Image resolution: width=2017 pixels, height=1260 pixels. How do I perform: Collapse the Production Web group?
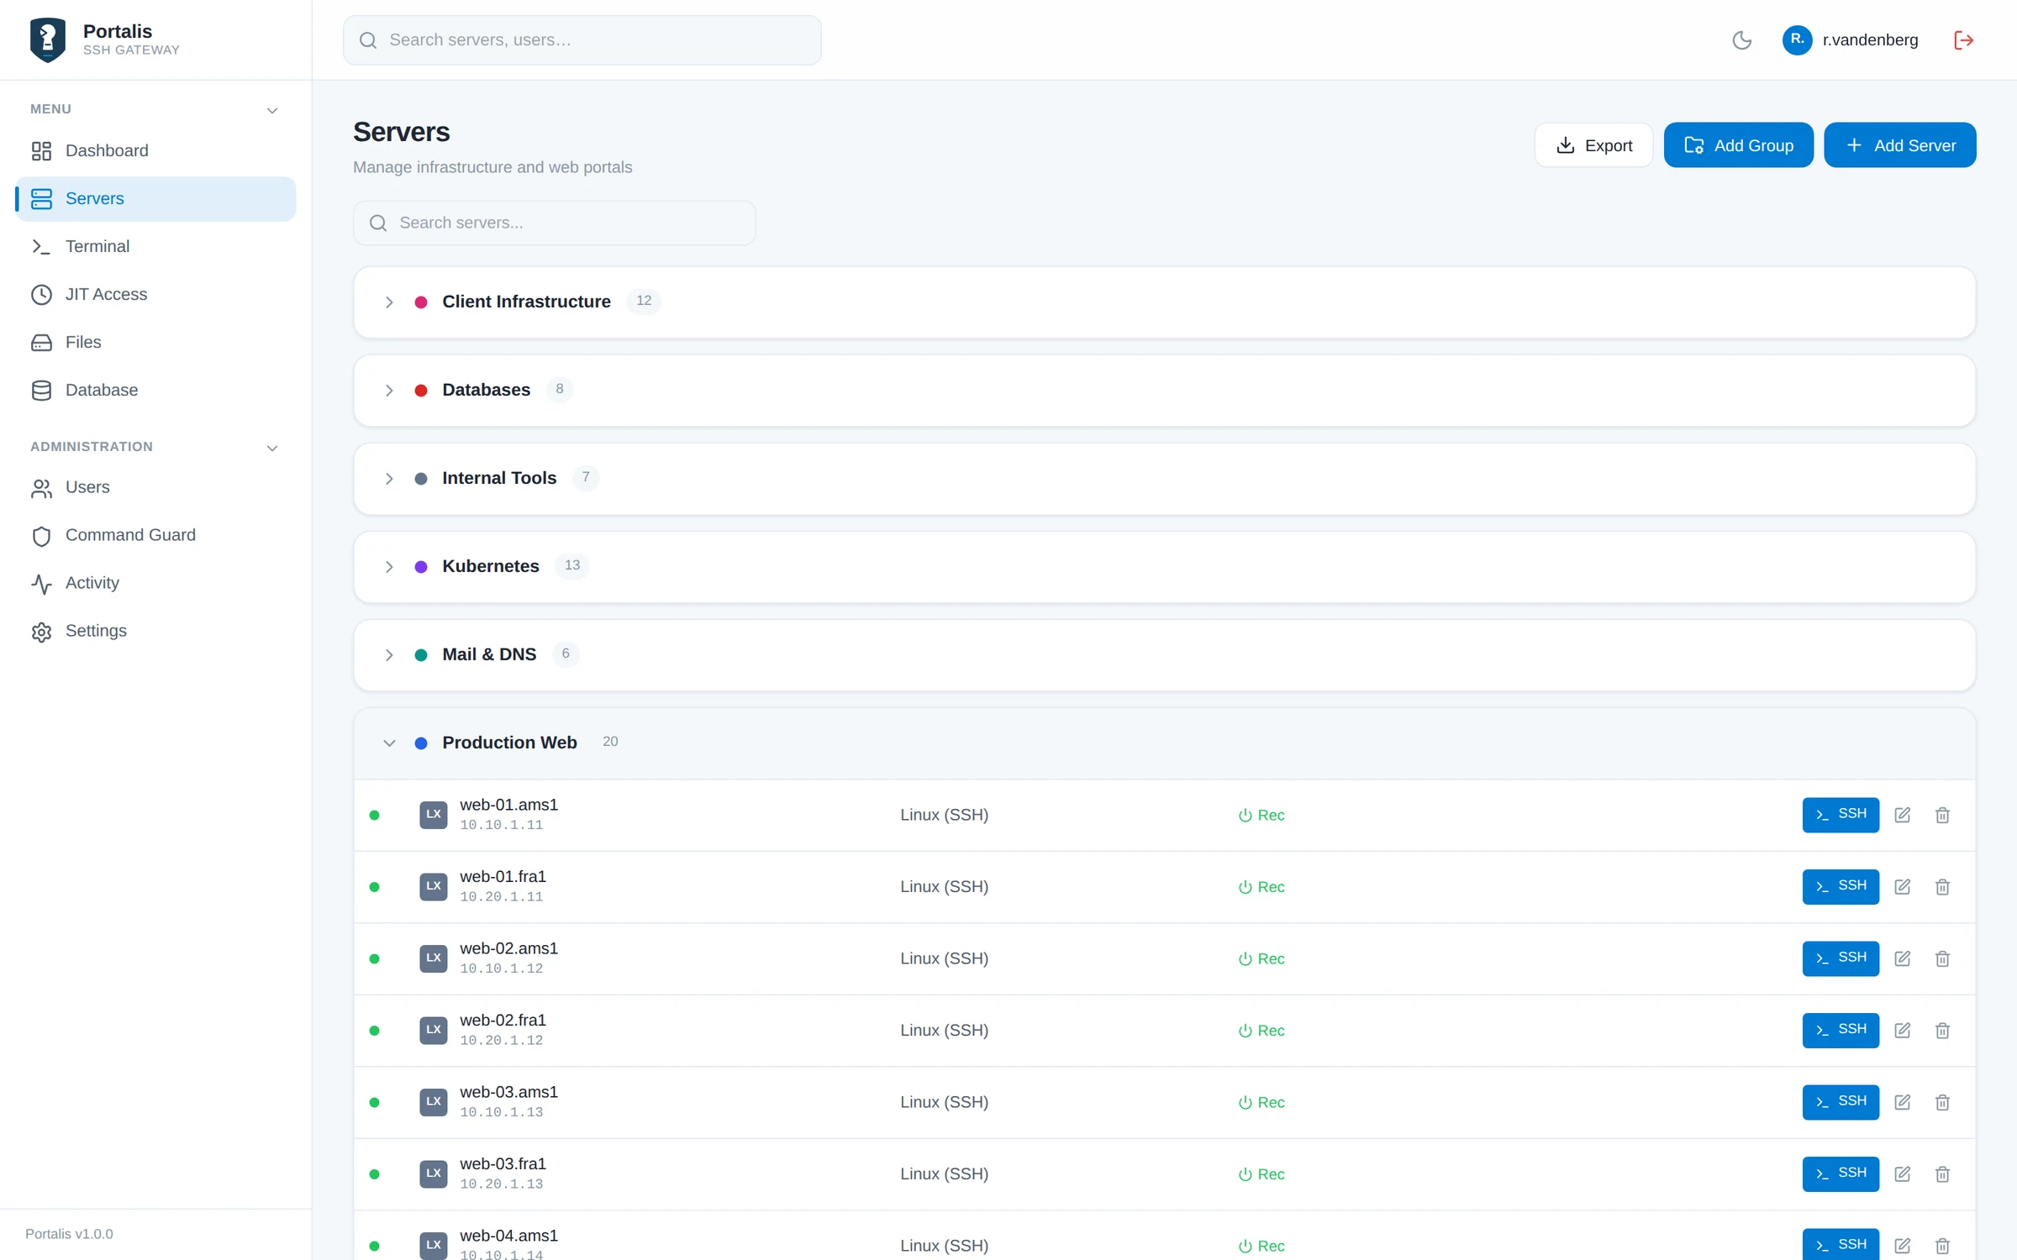coord(389,743)
